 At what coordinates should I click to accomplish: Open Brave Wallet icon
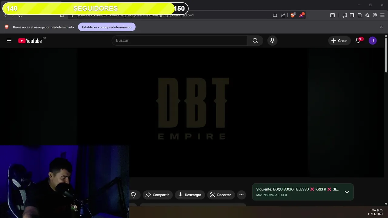pos(360,15)
